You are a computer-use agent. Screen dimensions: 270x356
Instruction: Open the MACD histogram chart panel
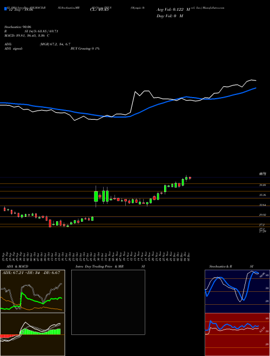tap(32, 334)
